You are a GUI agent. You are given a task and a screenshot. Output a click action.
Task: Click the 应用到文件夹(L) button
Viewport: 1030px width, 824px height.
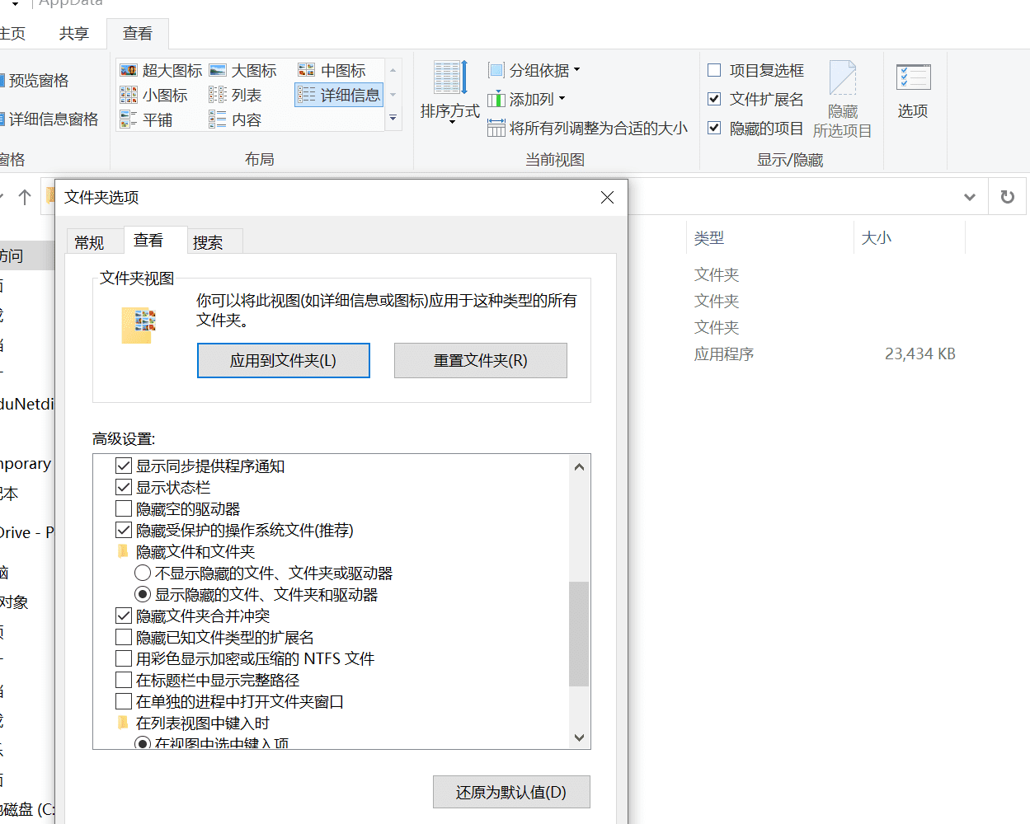pyautogui.click(x=283, y=361)
